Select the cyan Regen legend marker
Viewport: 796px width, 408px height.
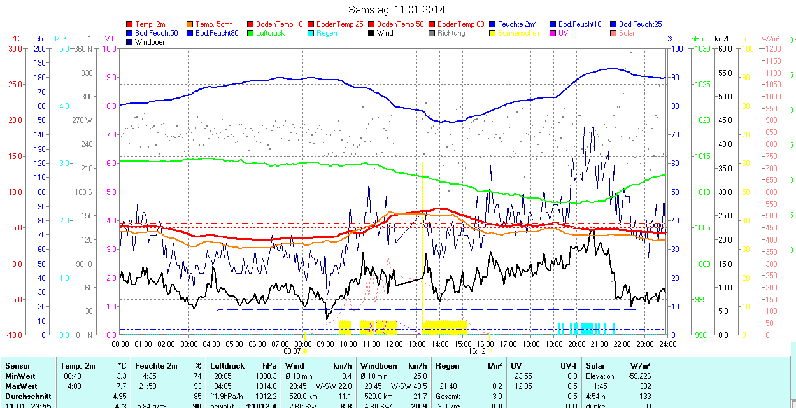pyautogui.click(x=311, y=33)
